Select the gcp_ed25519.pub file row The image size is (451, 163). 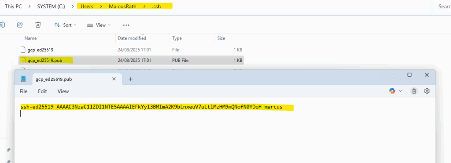pyautogui.click(x=131, y=60)
